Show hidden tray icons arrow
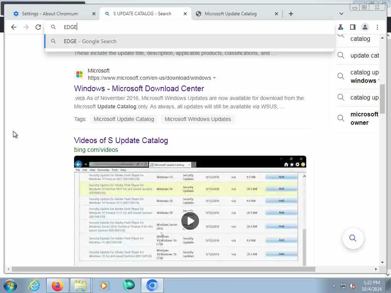 pyautogui.click(x=334, y=286)
